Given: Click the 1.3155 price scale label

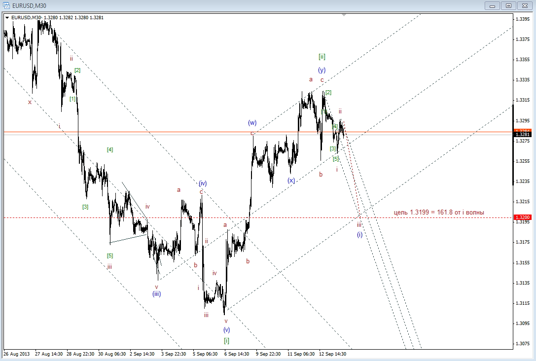Looking at the screenshot, I should (x=523, y=262).
